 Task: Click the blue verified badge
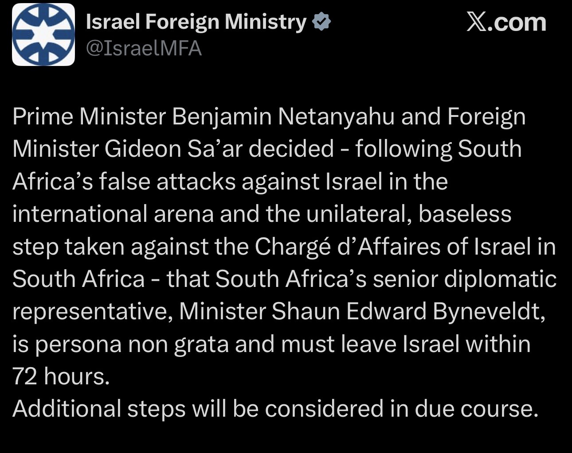click(x=321, y=22)
